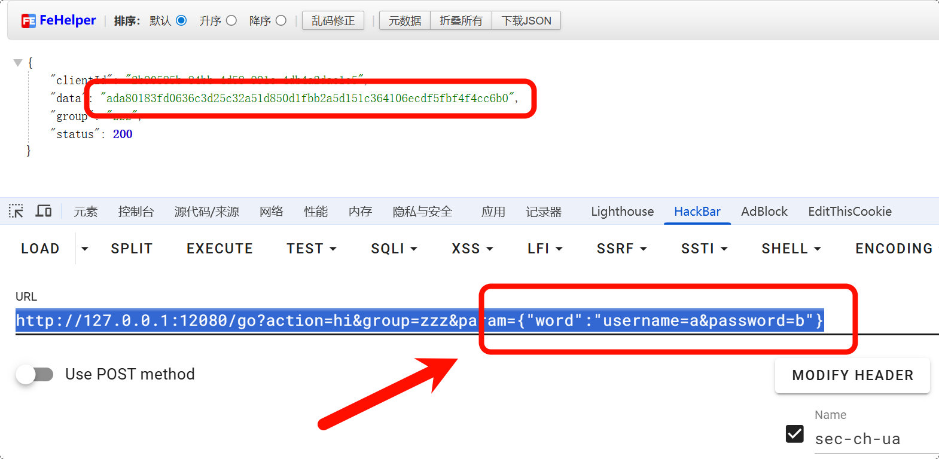Activate the inspect element picker icon

coord(16,211)
